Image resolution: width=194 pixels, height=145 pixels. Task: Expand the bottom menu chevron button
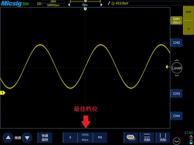[x=176, y=141]
